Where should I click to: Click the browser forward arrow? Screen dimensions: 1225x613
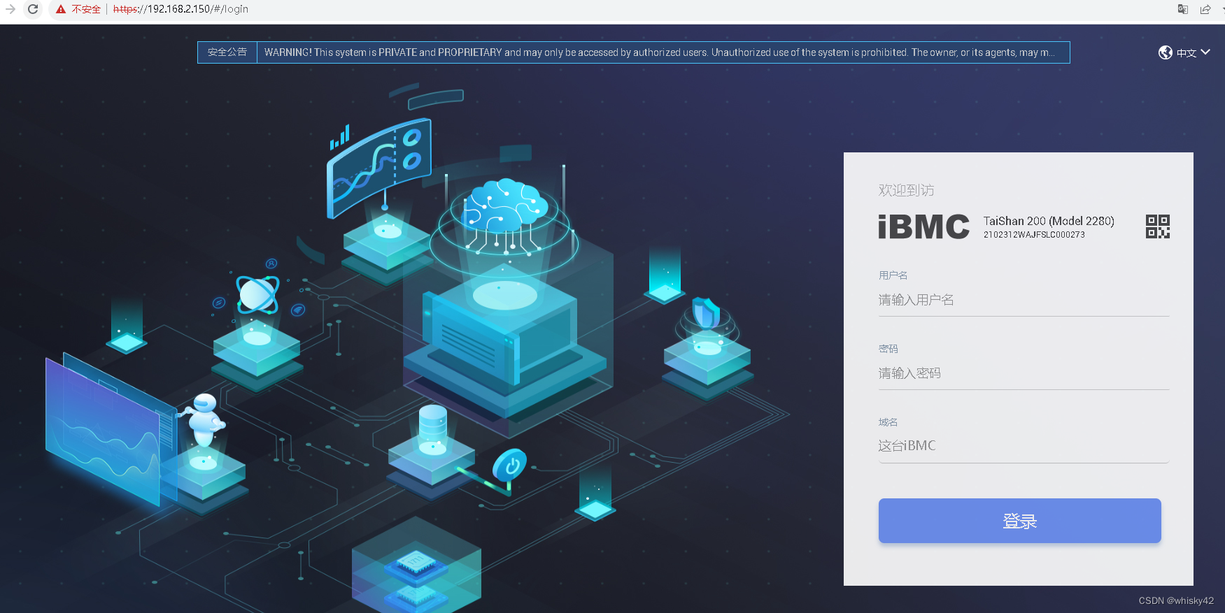tap(10, 9)
